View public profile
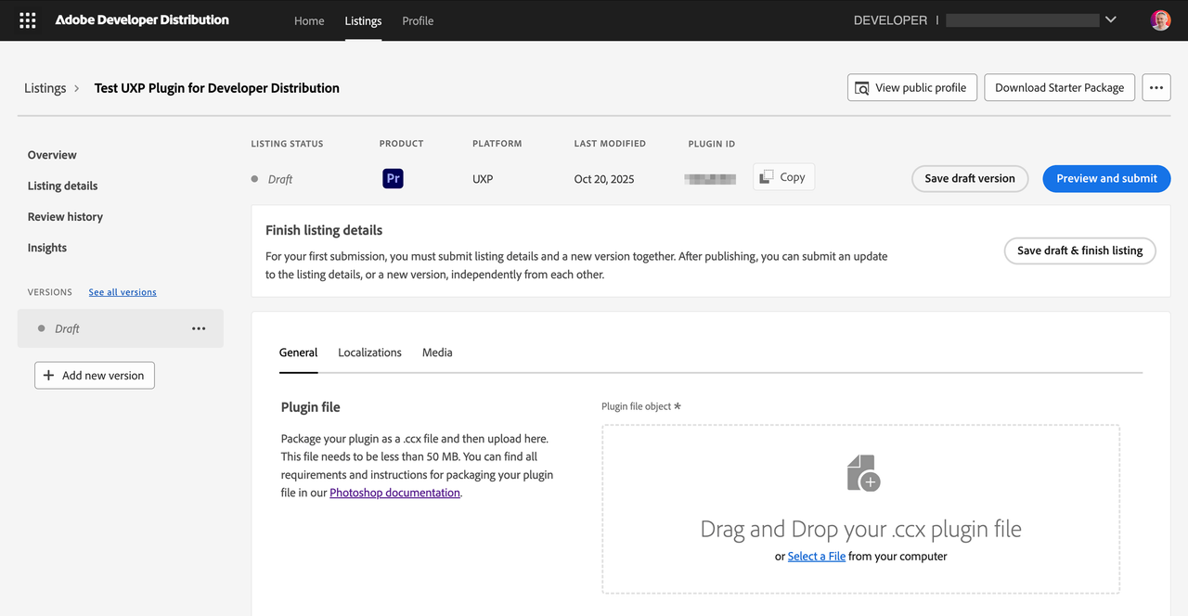Screen dimensions: 1188x616 tap(911, 88)
